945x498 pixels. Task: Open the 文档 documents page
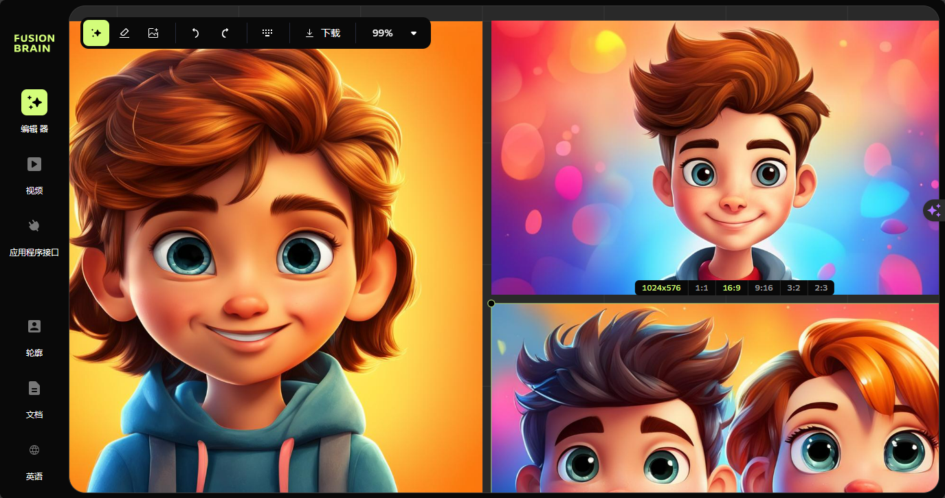click(x=34, y=400)
